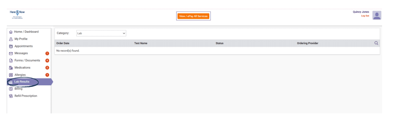Click the Messages notification badge
The image size is (393, 140).
pyautogui.click(x=47, y=53)
